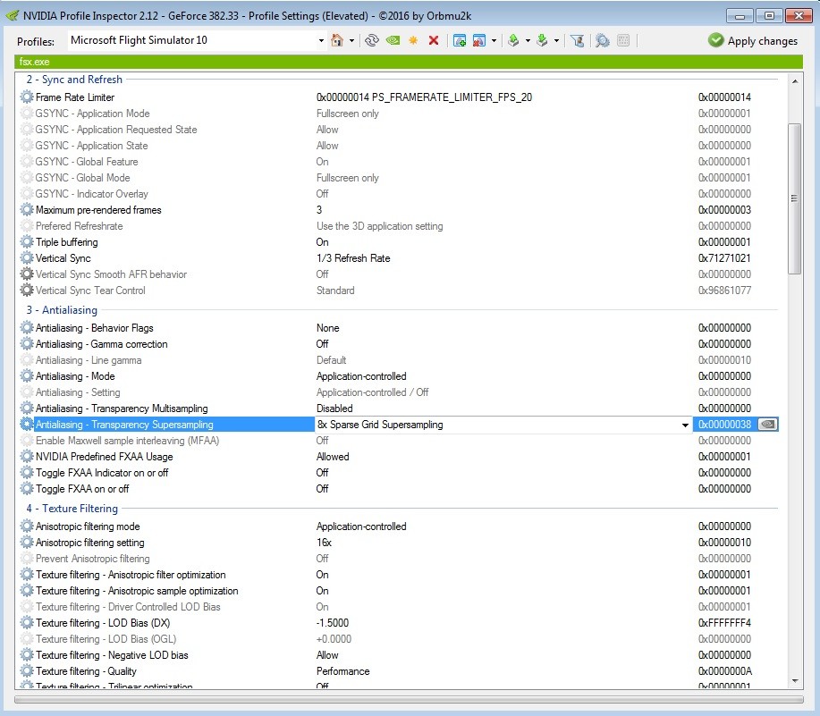820x716 pixels.
Task: Select Enable Maxwell sample interleaving (MFAA) row
Action: 399,441
